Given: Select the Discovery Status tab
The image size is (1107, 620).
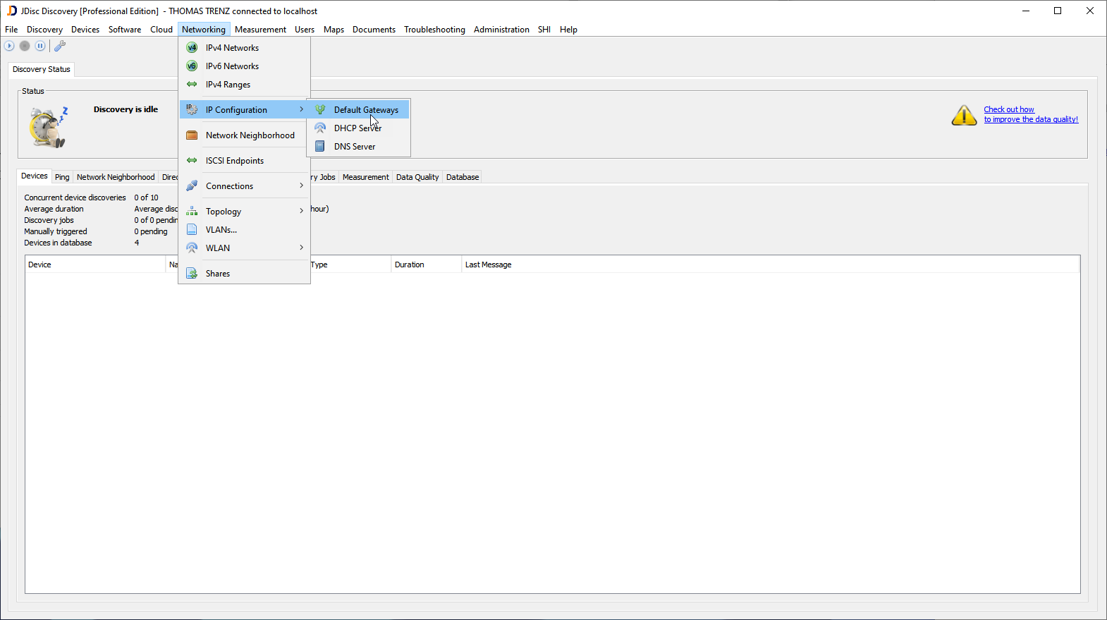Looking at the screenshot, I should (42, 69).
